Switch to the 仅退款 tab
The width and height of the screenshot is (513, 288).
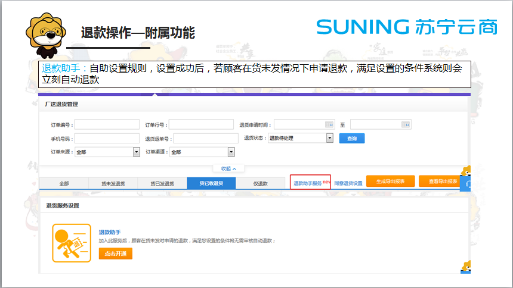[x=261, y=183]
